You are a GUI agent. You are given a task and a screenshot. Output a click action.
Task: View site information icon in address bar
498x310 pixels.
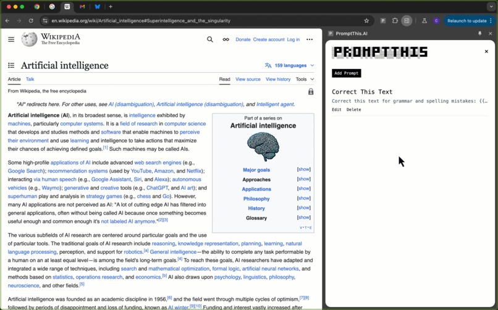45,20
